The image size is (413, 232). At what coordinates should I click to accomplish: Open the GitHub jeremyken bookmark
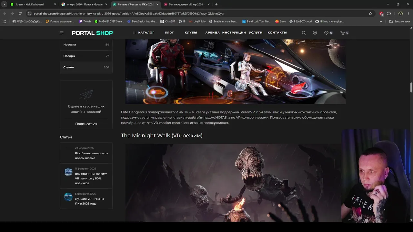click(x=330, y=22)
